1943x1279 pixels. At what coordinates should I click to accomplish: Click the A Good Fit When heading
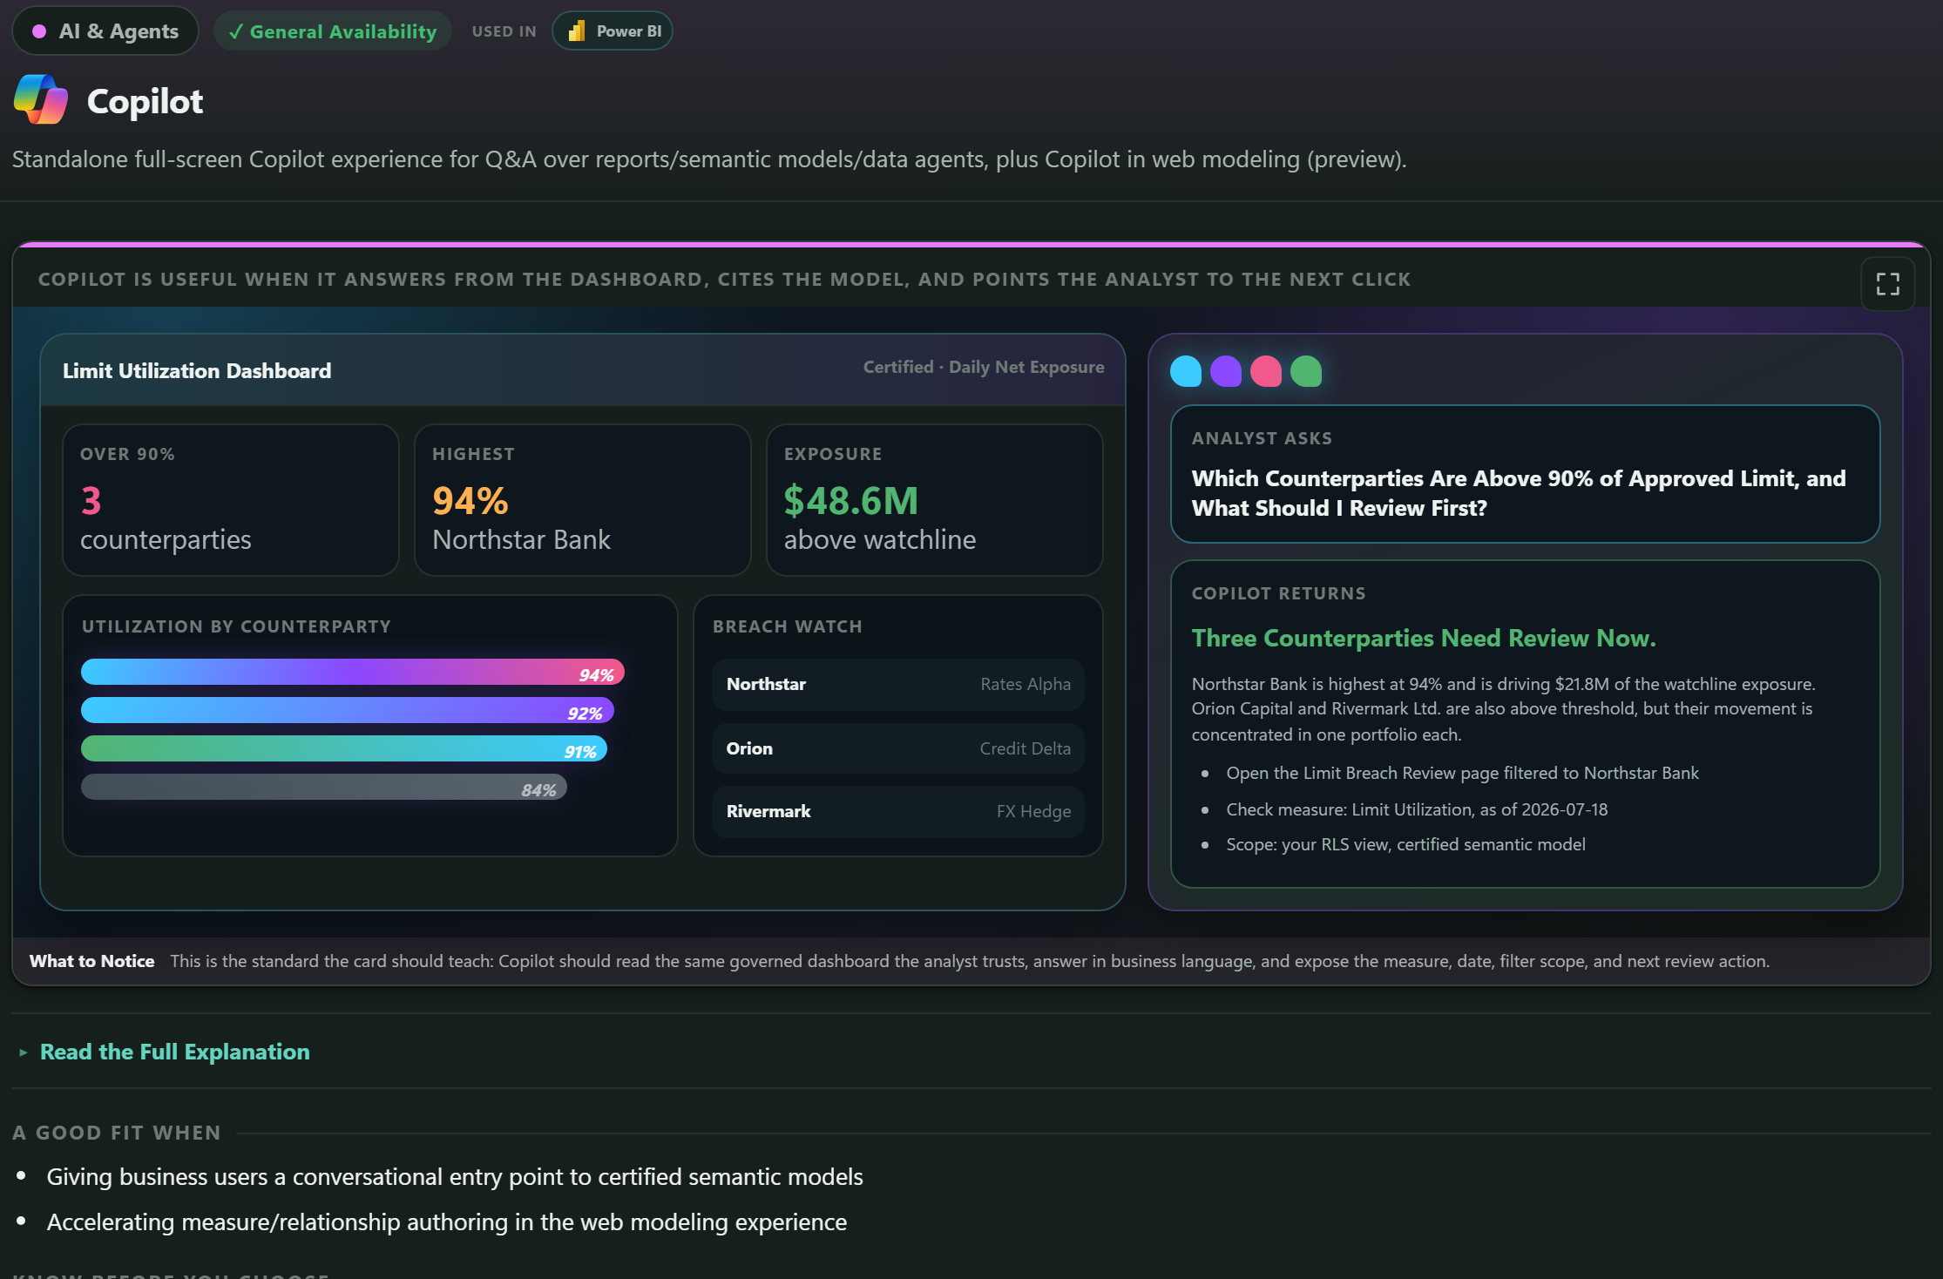tap(117, 1133)
